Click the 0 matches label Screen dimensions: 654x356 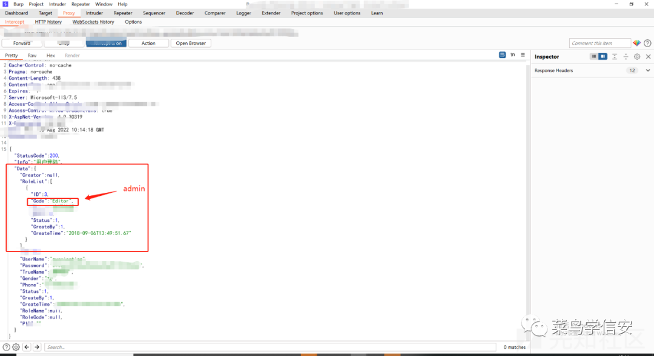coord(514,348)
